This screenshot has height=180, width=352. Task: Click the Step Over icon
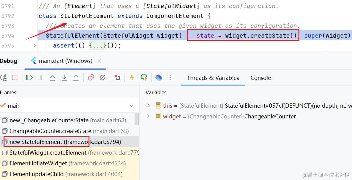pyautogui.click(x=53, y=78)
